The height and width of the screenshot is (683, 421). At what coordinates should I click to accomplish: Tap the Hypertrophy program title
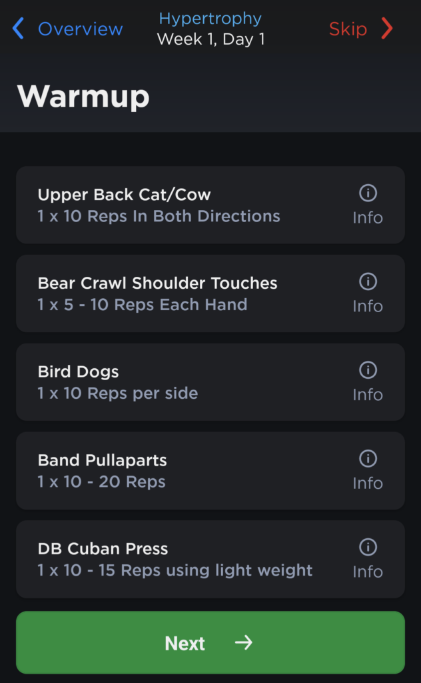coord(210,19)
